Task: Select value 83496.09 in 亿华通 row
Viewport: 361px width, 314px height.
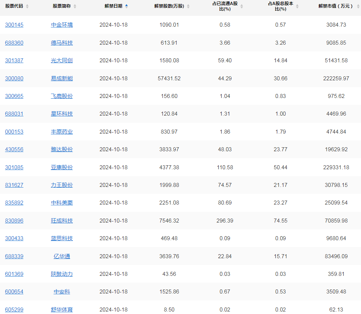Action: [336, 256]
